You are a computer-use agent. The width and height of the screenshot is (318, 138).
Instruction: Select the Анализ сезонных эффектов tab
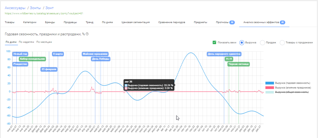[261, 22]
